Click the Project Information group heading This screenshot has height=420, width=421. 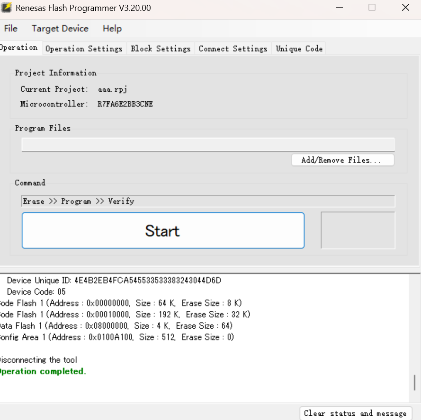(x=55, y=73)
